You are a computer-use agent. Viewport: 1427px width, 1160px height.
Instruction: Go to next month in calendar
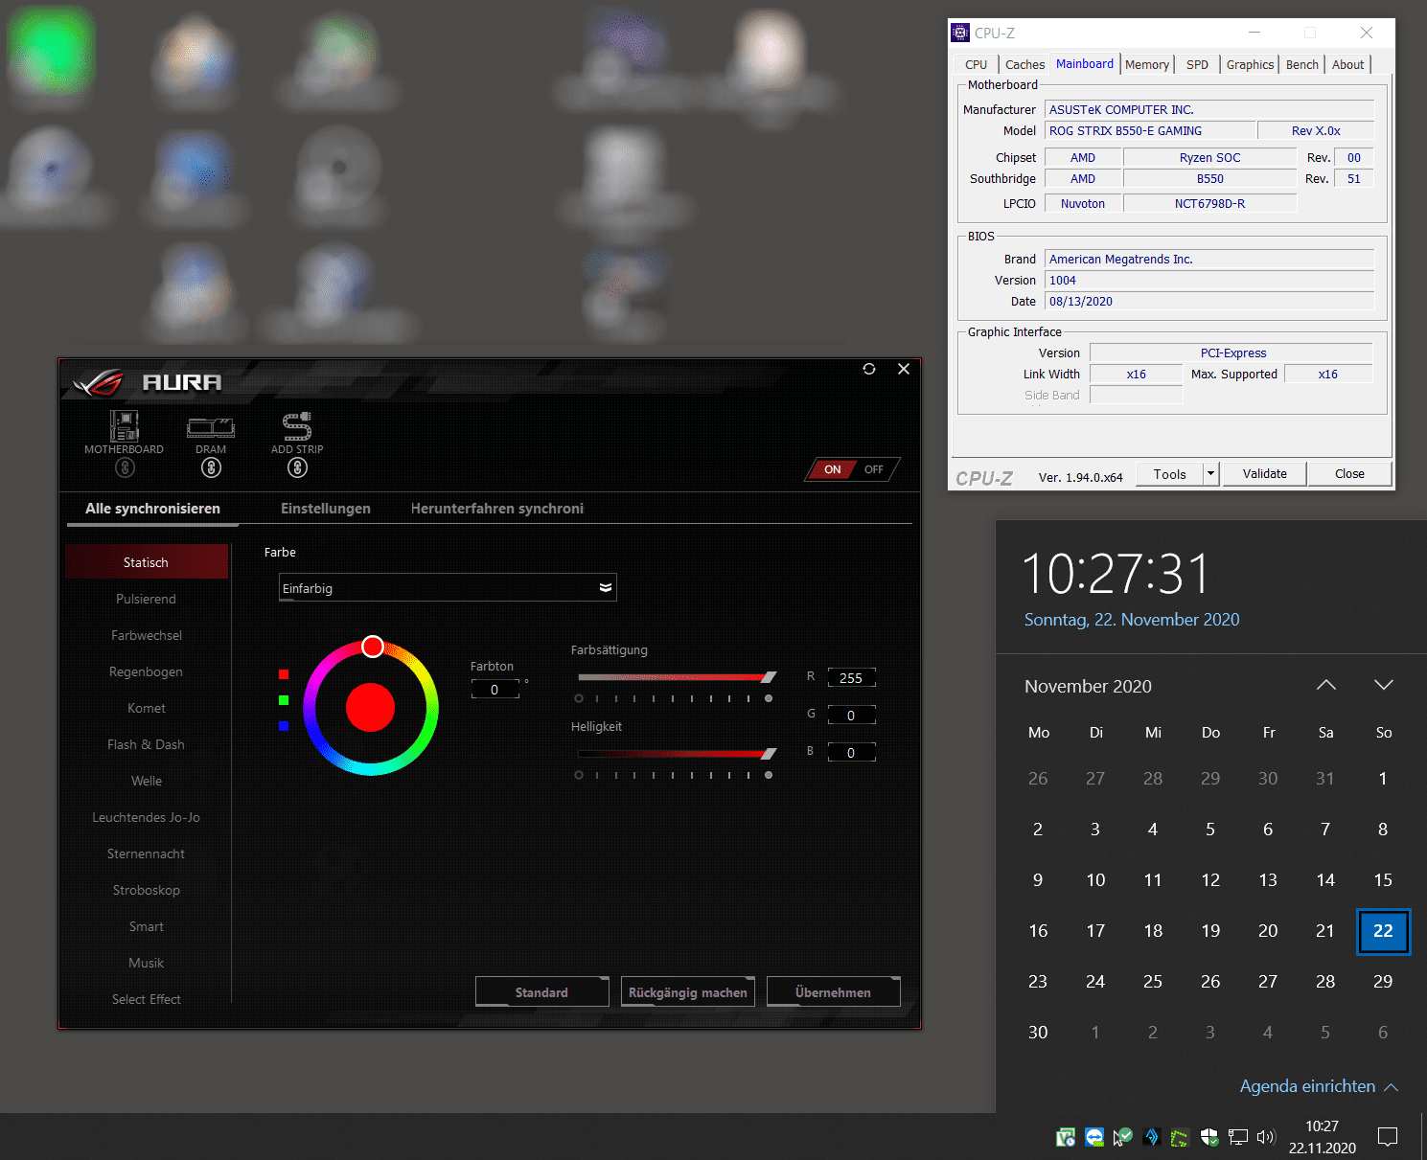pos(1383,685)
